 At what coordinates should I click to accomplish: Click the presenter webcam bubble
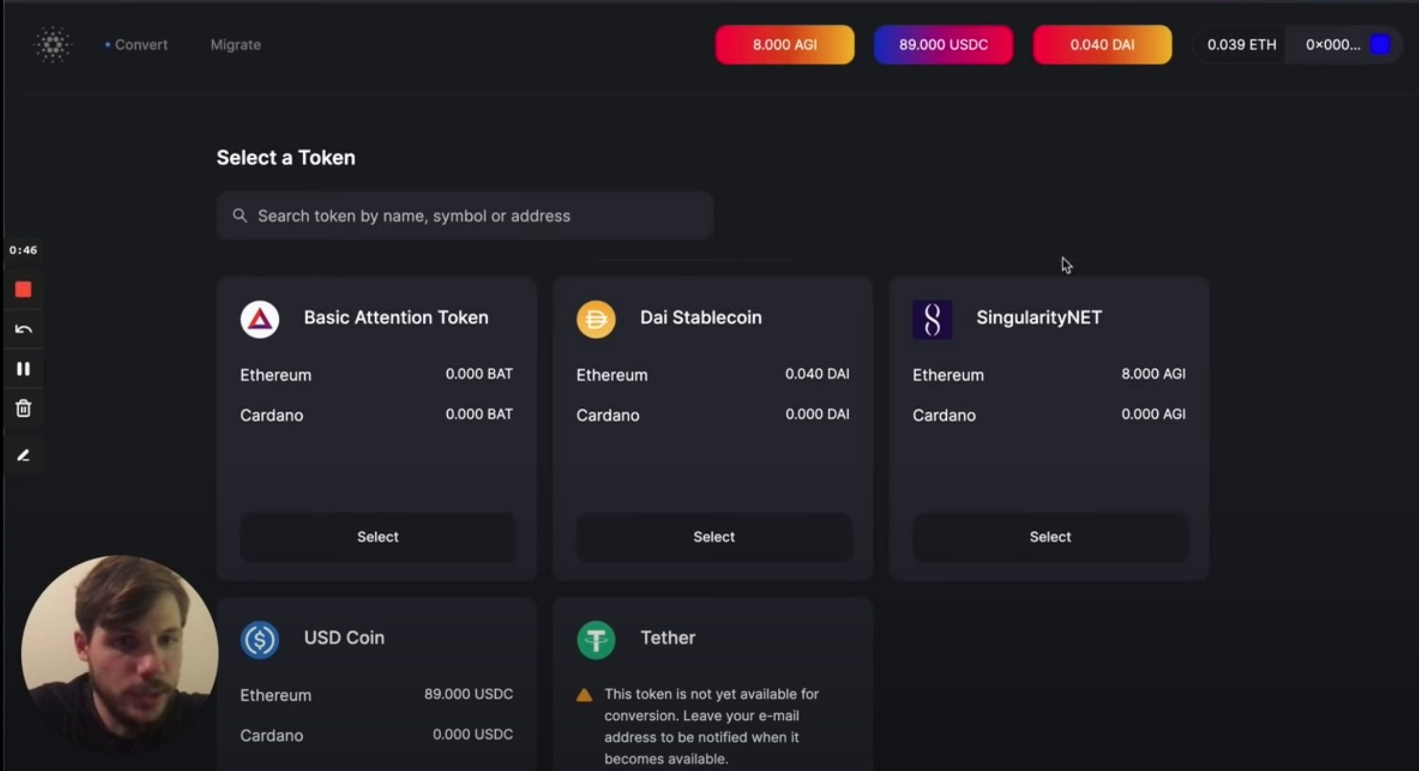click(119, 654)
